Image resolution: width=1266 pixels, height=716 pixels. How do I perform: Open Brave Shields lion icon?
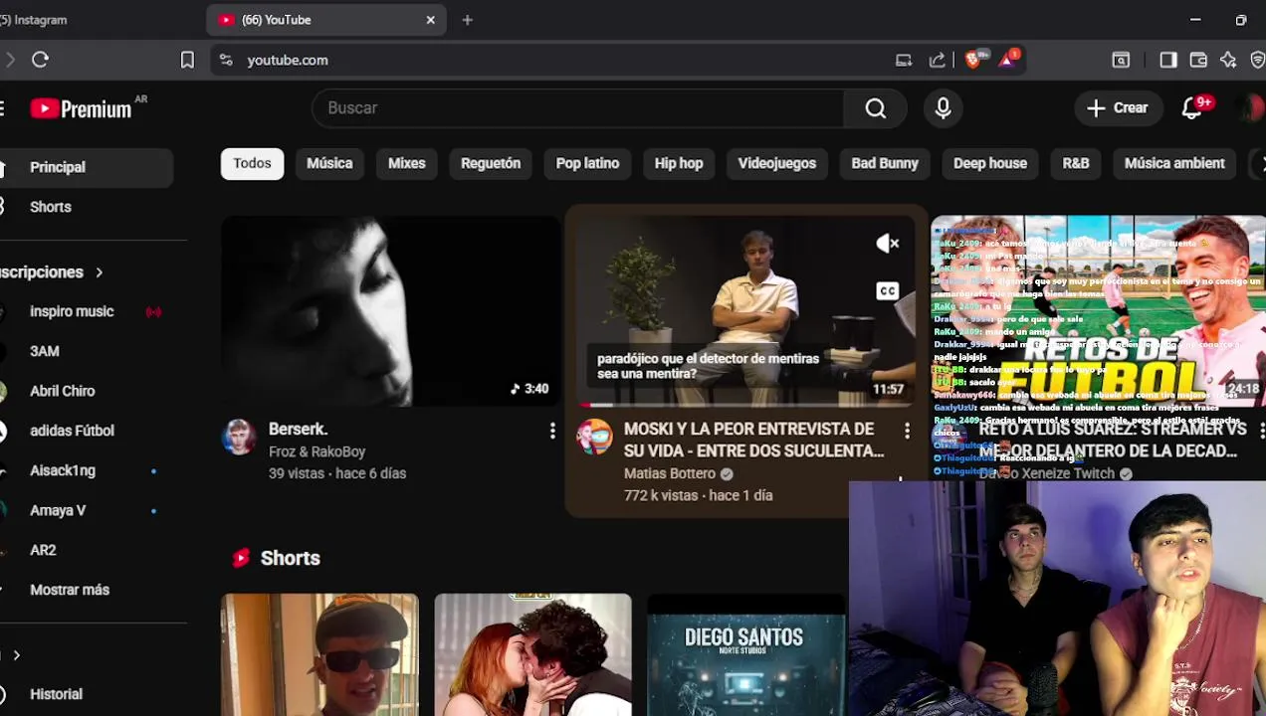pos(975,59)
